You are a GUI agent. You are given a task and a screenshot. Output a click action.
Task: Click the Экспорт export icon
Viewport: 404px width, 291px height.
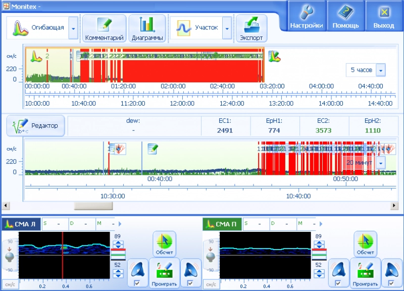pos(251,28)
